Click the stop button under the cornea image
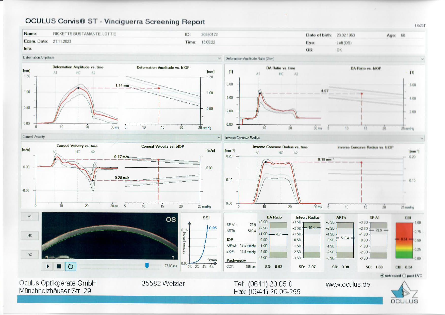Viewport: 445px width, 315px height. click(59, 266)
